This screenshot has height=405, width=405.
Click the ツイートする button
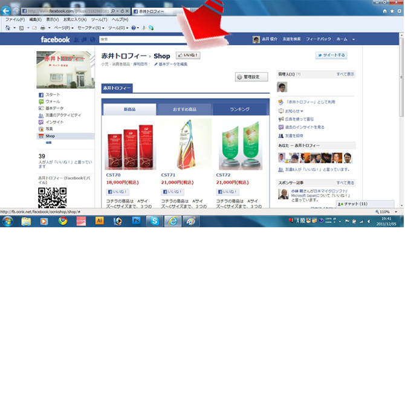point(331,55)
